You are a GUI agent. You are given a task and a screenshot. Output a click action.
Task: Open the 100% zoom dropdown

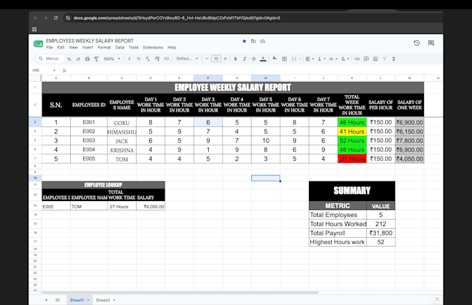click(112, 59)
